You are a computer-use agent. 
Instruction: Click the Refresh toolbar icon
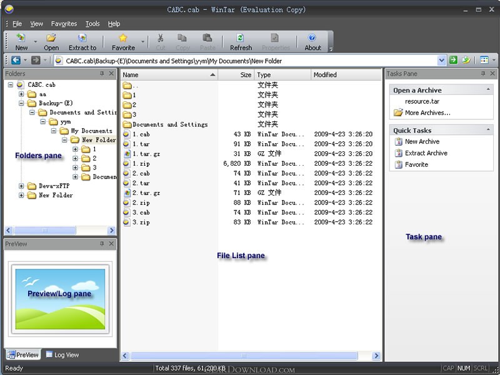(241, 38)
